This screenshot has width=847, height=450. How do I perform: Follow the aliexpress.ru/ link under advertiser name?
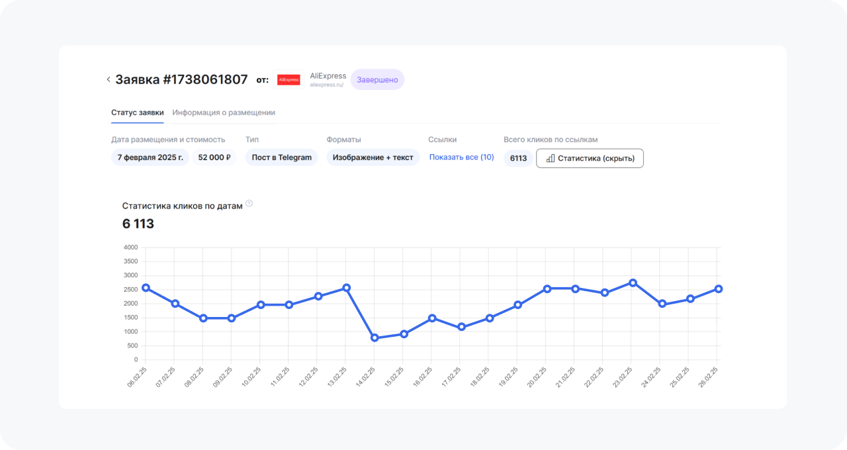(327, 85)
